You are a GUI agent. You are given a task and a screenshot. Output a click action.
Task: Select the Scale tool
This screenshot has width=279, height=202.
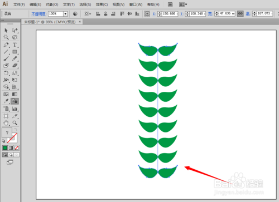point(15,73)
